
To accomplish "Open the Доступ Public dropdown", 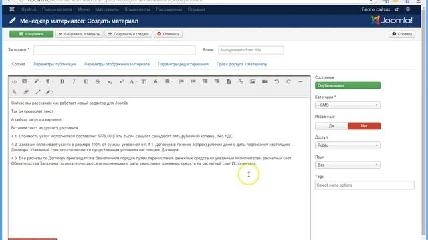I will 348,145.
